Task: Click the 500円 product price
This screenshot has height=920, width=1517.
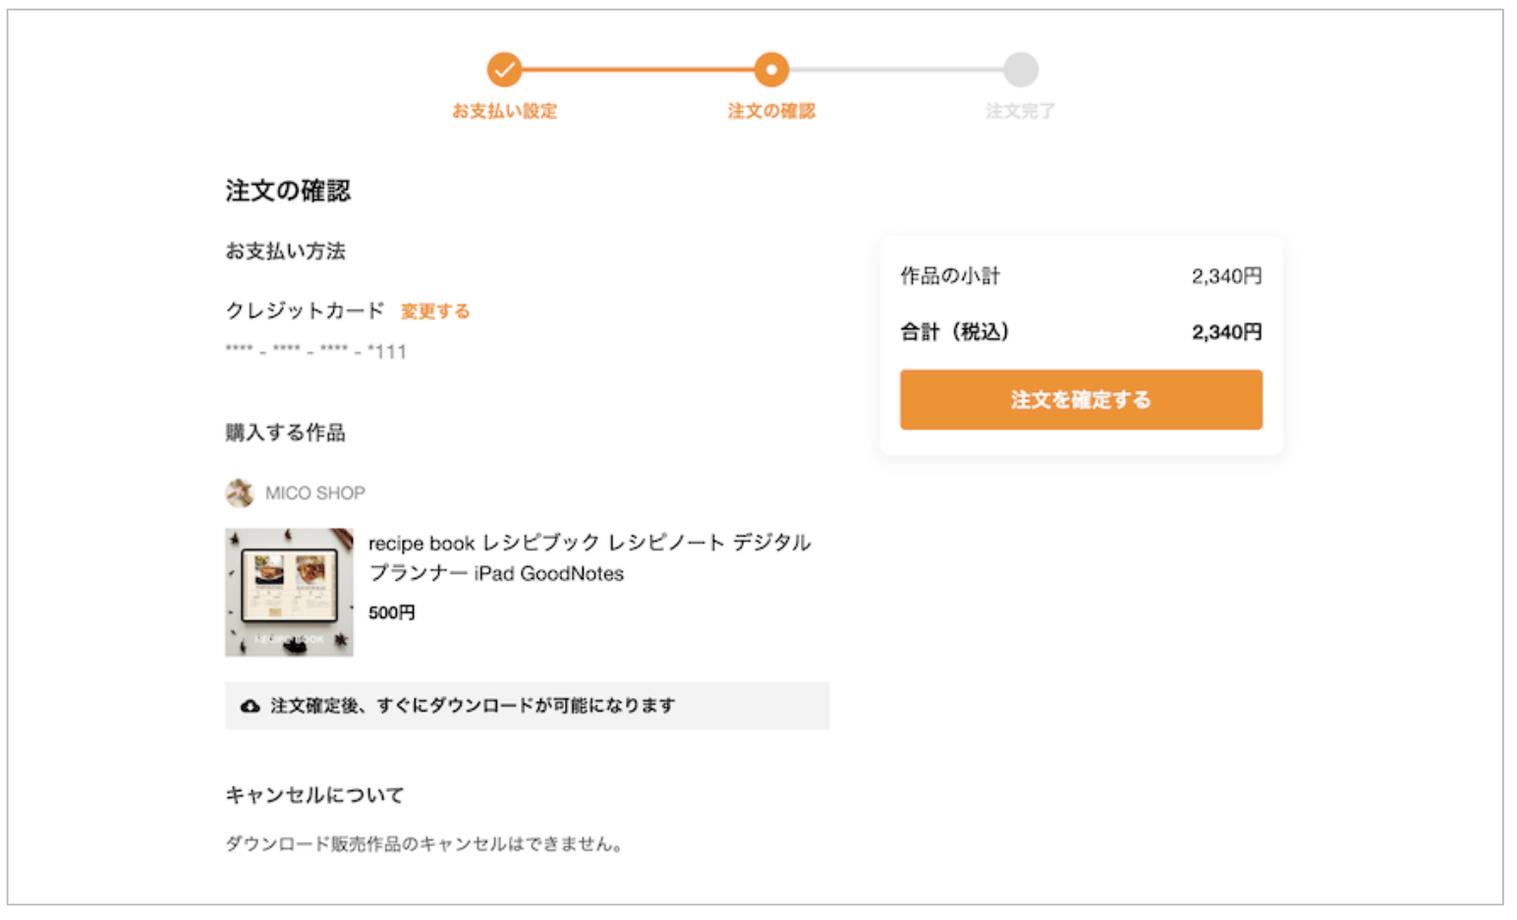Action: 392,612
